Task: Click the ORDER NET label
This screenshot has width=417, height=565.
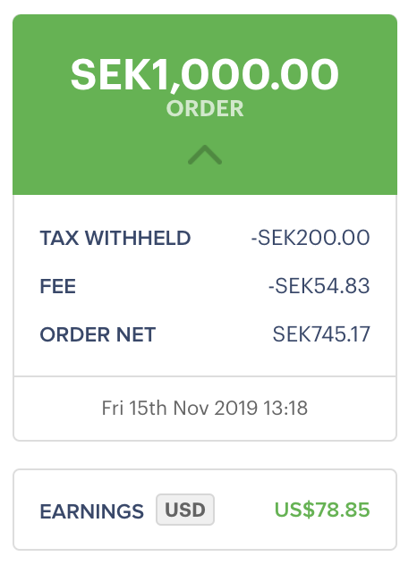Action: pos(98,334)
